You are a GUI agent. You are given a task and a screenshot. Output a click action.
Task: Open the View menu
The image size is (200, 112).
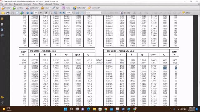(11, 4)
